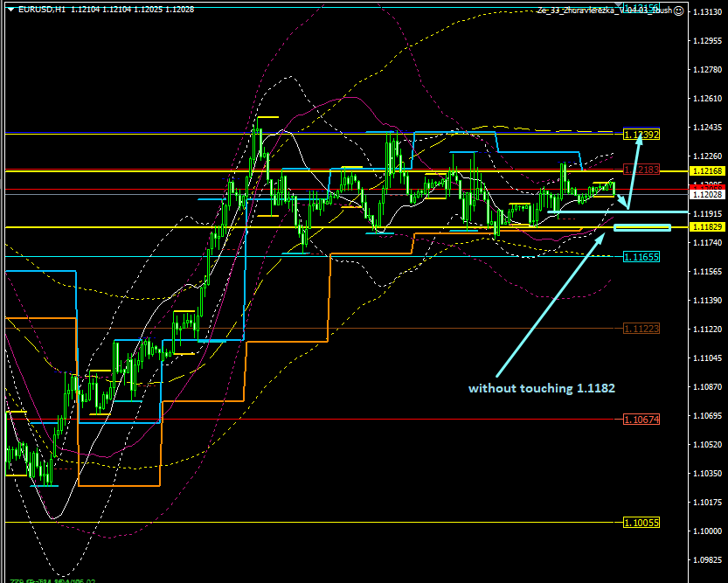
Task: Click the cyan 1.11655 level tag
Action: coord(641,257)
